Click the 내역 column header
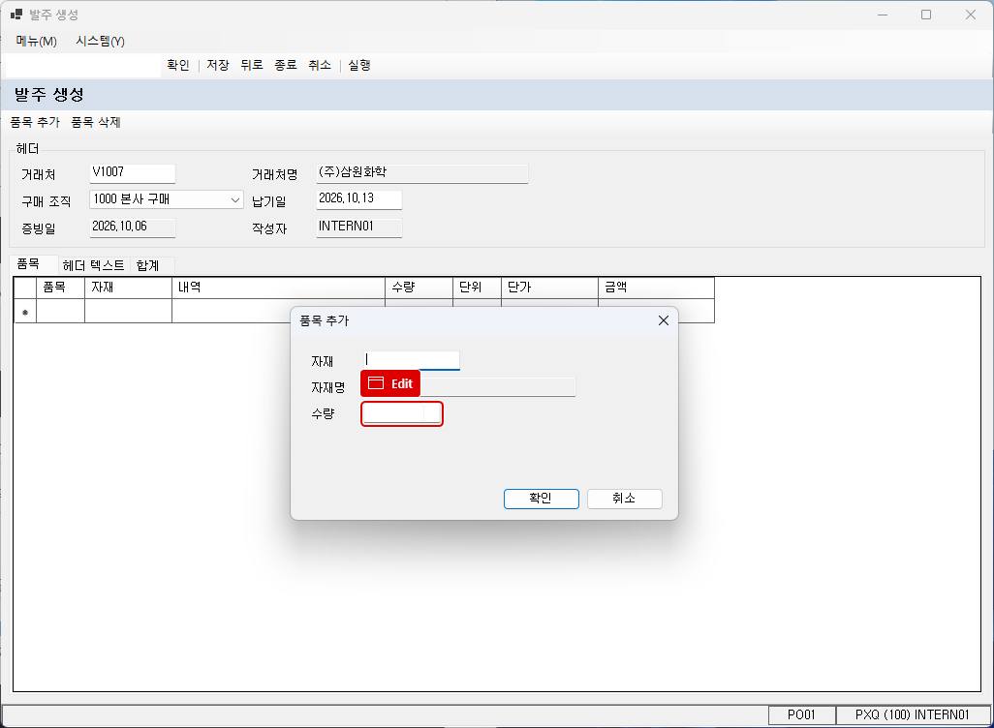 pyautogui.click(x=278, y=288)
